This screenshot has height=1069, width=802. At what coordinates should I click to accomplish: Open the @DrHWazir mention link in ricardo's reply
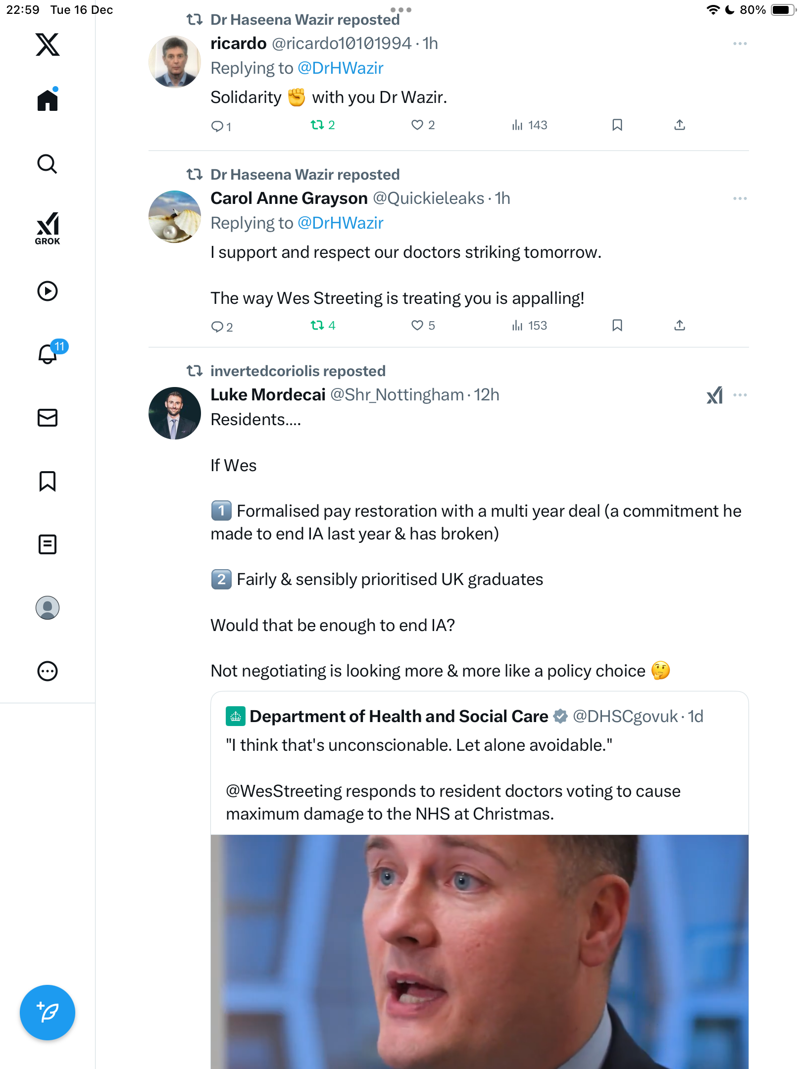[340, 68]
